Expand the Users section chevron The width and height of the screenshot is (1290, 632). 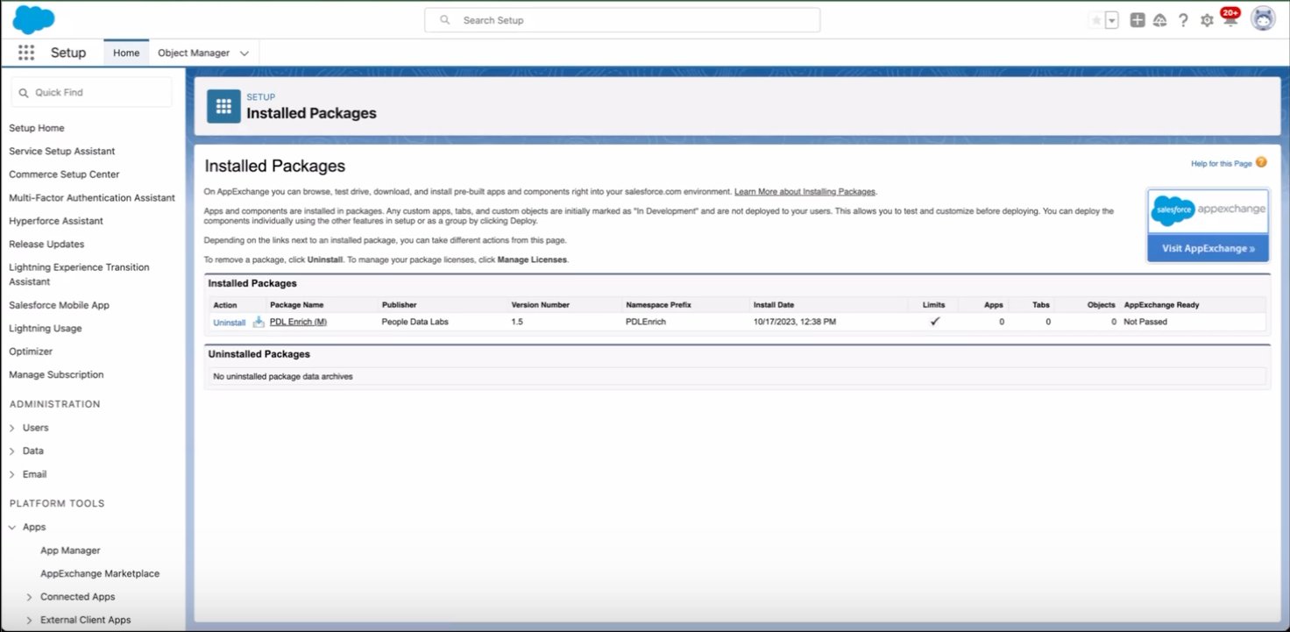tap(12, 428)
